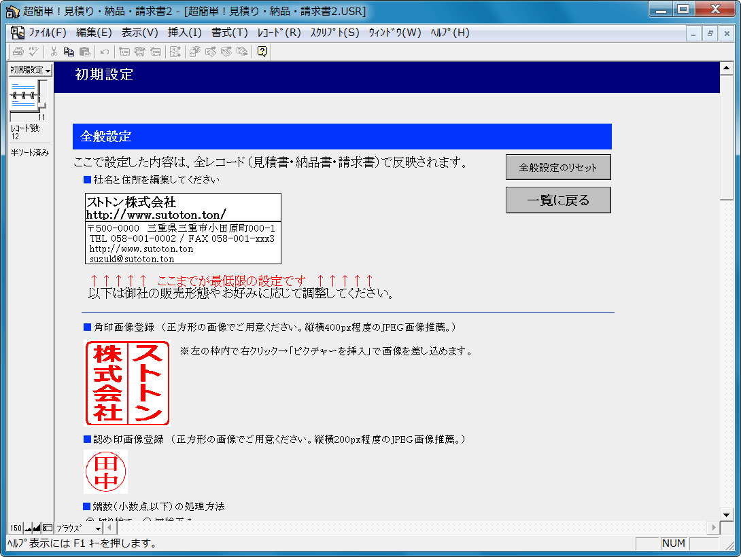Click the vertical scrollbar up arrow
741x557 pixels.
pos(726,69)
